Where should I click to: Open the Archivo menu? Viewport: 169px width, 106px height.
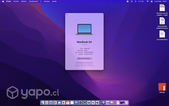16,1
